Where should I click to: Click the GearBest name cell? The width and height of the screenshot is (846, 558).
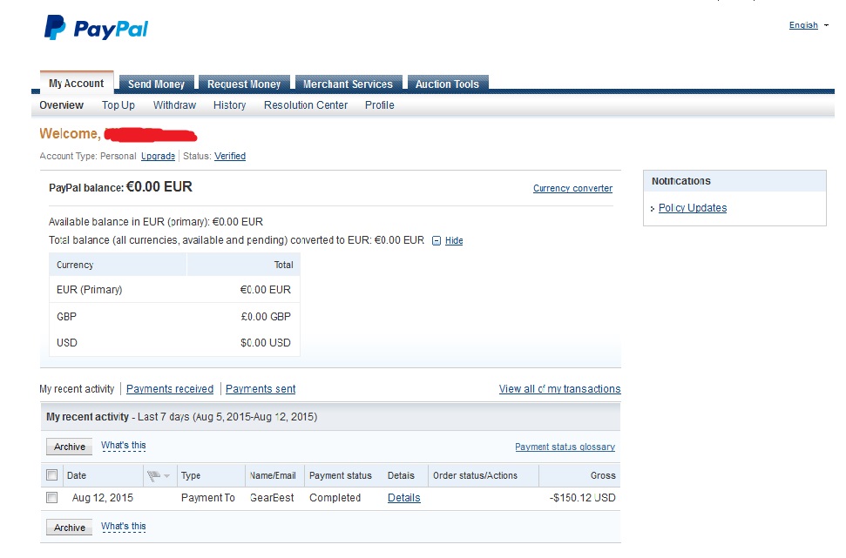coord(272,498)
